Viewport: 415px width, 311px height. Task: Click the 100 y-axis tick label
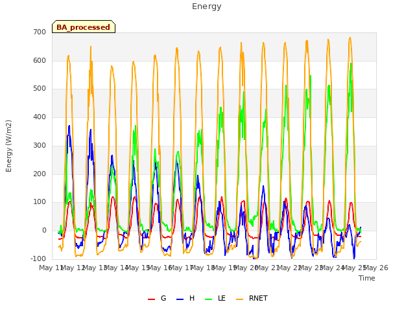tap(40, 202)
